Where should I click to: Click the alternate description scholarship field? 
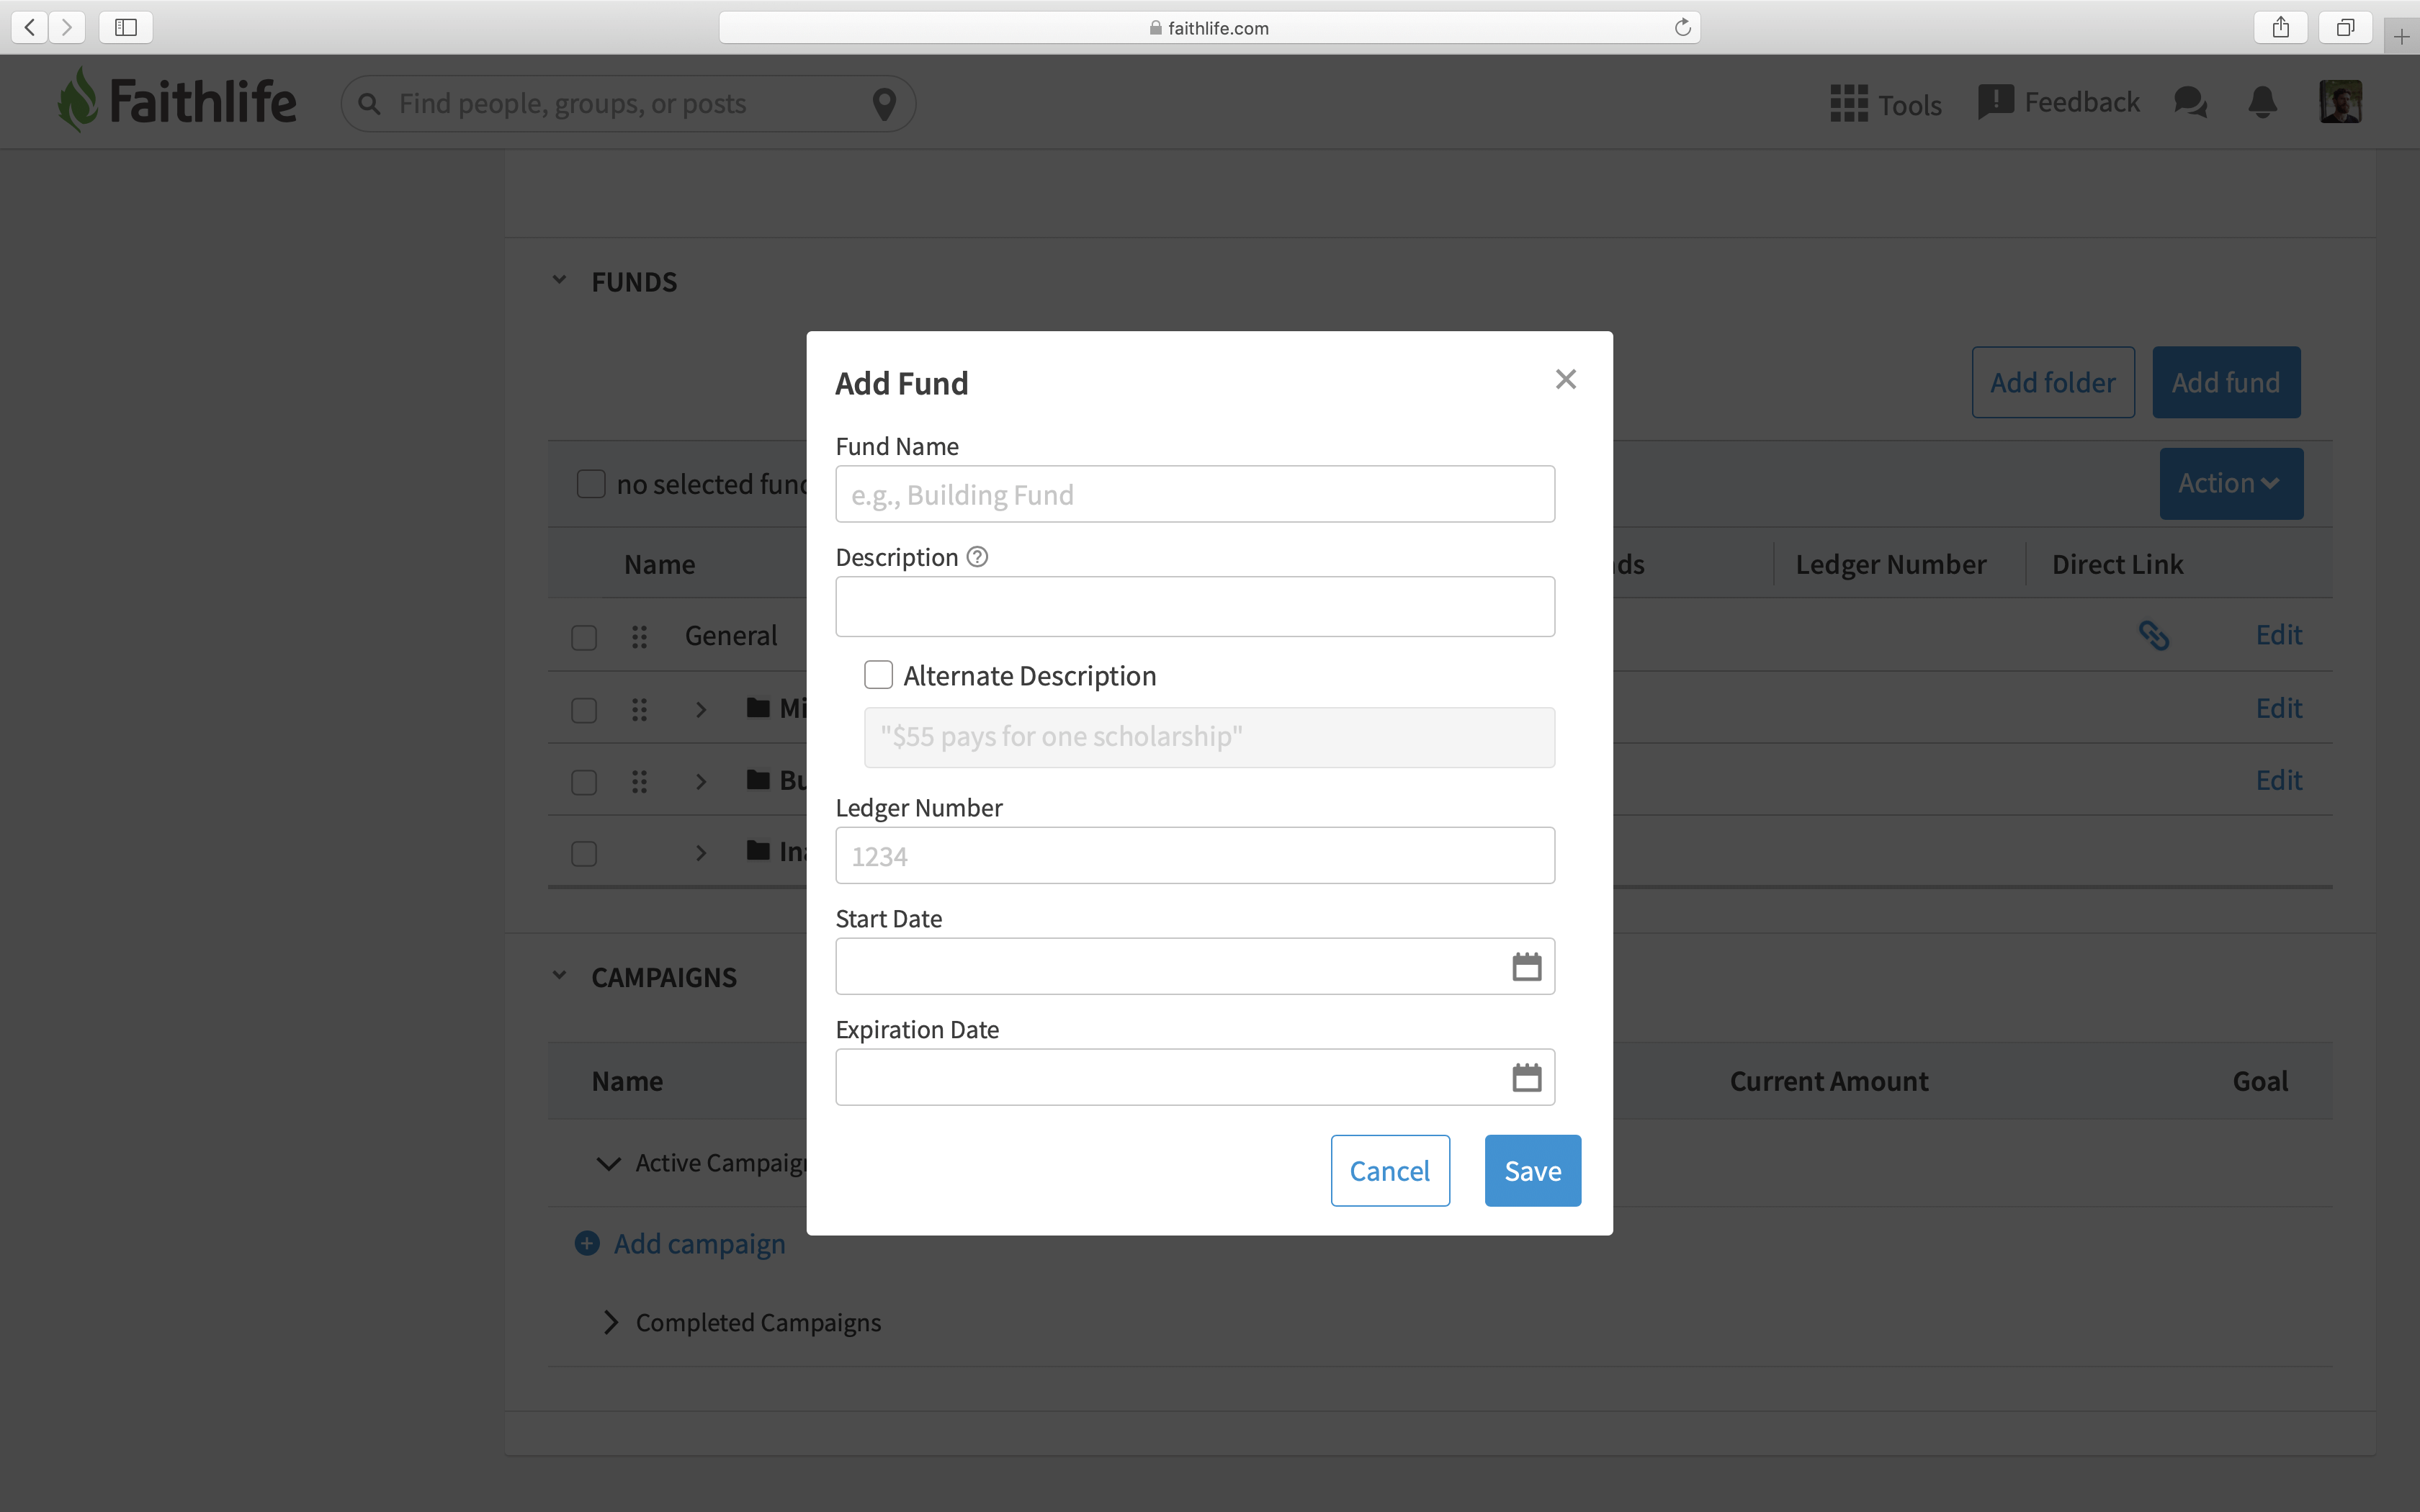[x=1209, y=737]
